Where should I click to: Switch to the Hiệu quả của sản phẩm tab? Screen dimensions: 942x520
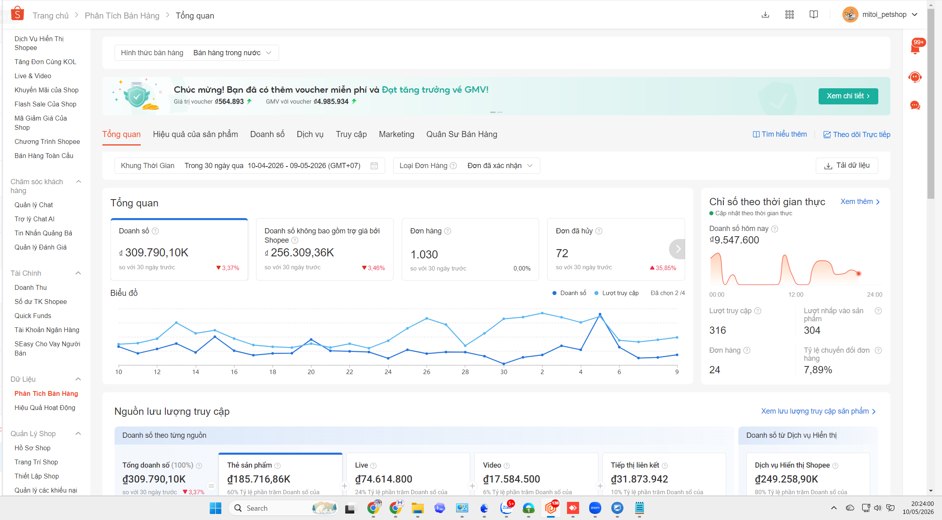[x=195, y=134]
